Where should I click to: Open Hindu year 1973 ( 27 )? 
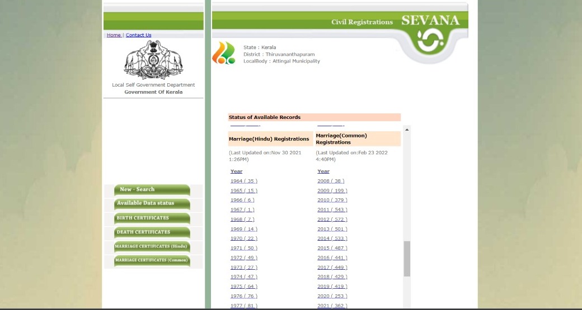click(244, 268)
